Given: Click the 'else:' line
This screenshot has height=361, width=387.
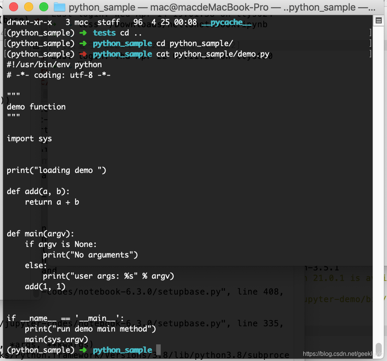Looking at the screenshot, I should coord(36,265).
